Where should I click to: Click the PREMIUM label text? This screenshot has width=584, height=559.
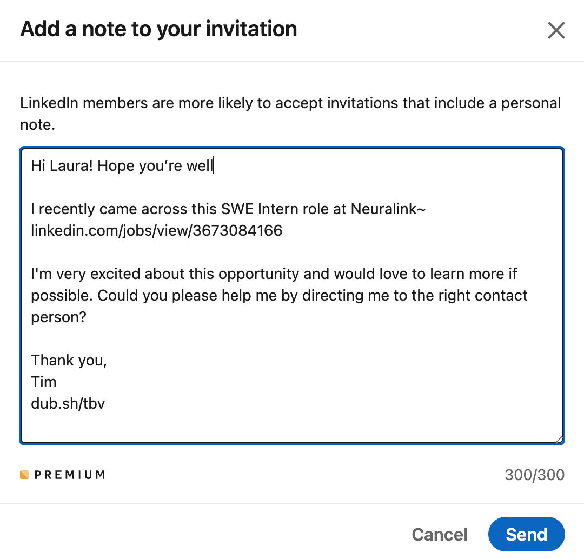coord(70,475)
